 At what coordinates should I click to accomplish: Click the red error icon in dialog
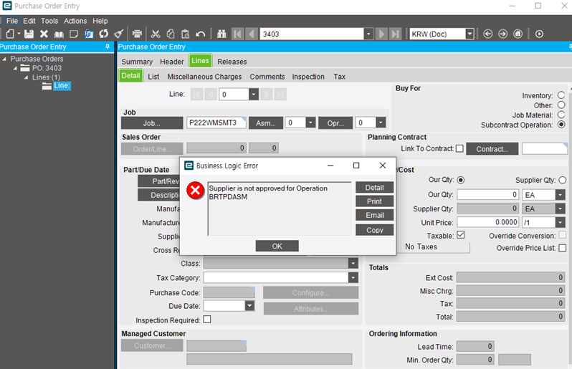pos(196,191)
